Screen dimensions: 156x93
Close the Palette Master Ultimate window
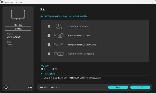point(152,2)
